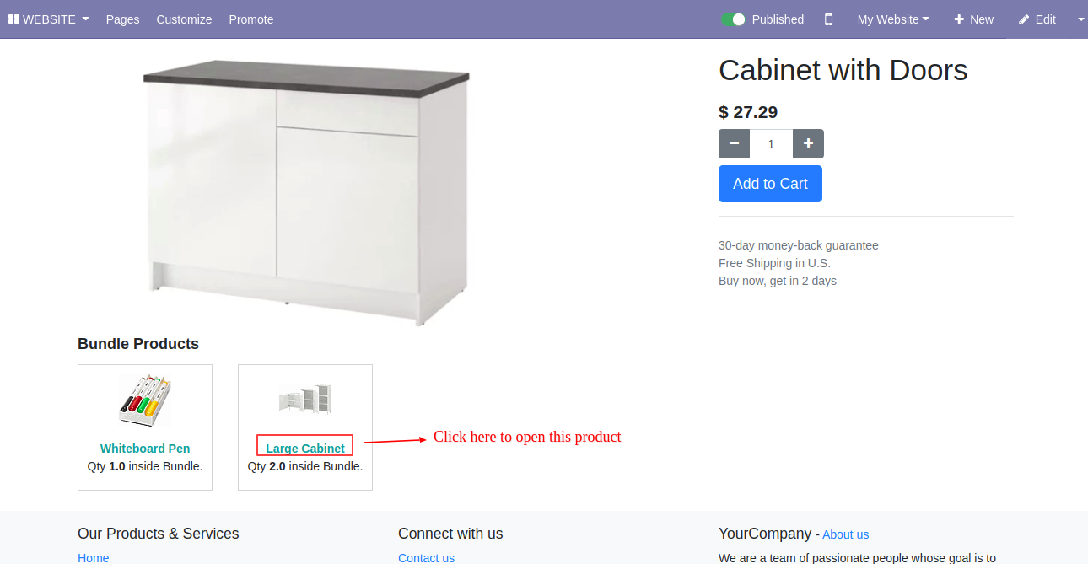
Task: Open the My Website dropdown
Action: pos(893,19)
